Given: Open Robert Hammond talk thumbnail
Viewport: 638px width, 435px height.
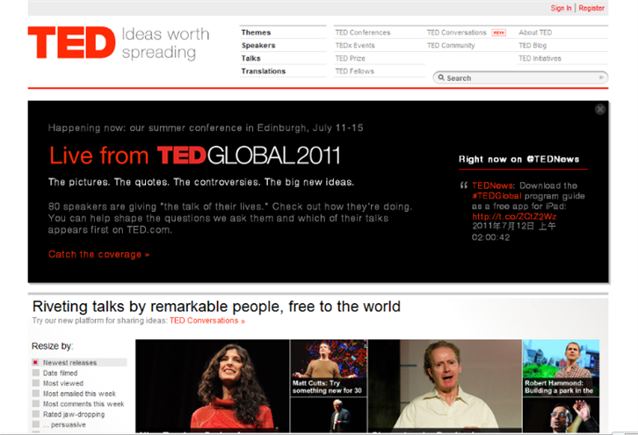Looking at the screenshot, I should [561, 368].
